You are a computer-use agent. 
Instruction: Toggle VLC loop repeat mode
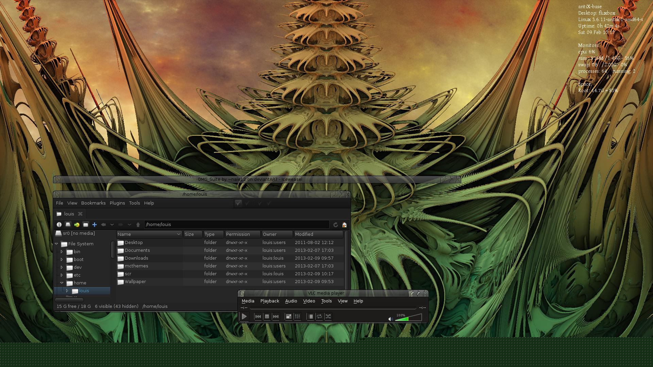(x=319, y=316)
